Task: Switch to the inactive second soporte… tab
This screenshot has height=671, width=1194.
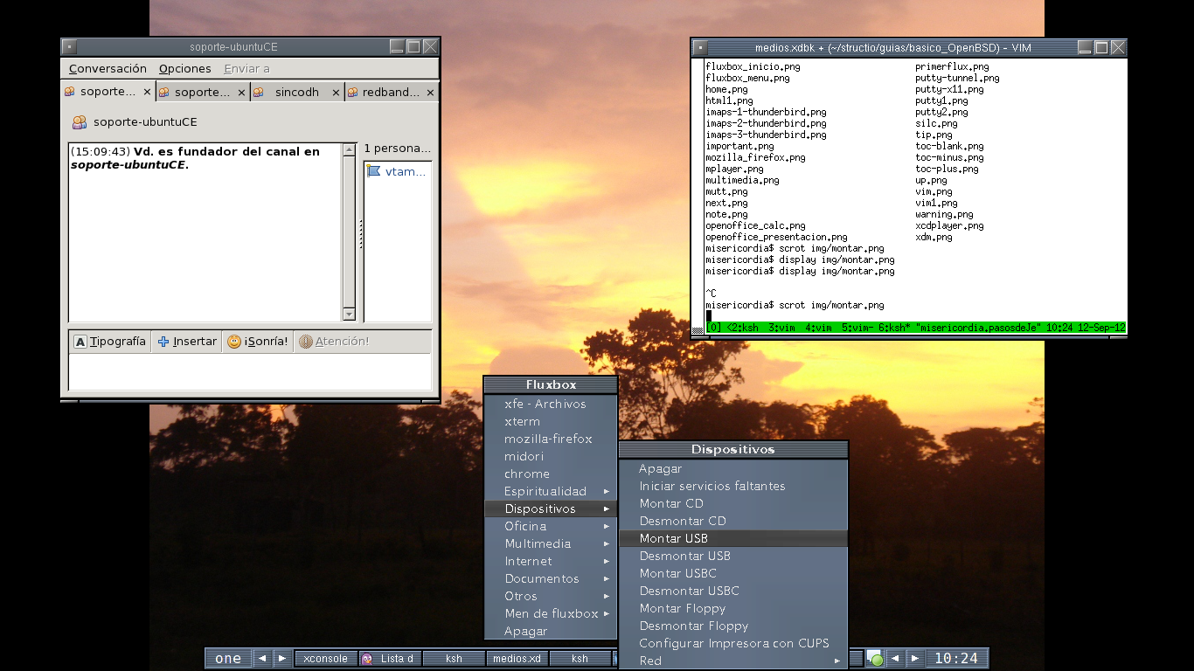Action: [x=202, y=92]
